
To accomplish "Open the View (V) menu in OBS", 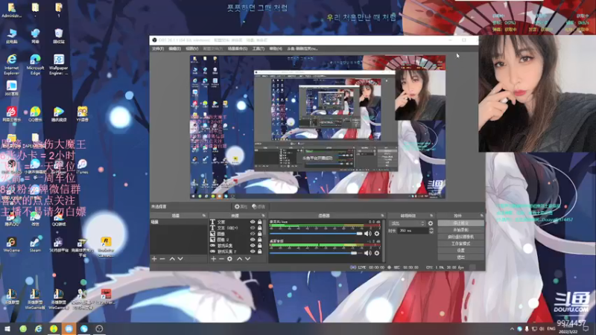I will (x=191, y=48).
